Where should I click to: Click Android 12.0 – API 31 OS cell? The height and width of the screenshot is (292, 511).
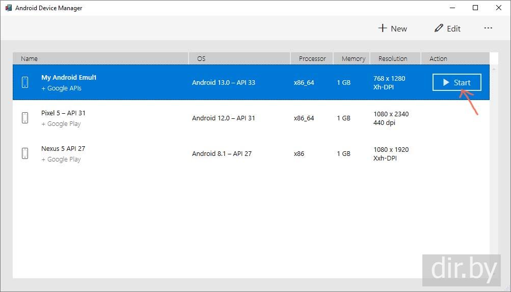pyautogui.click(x=223, y=118)
